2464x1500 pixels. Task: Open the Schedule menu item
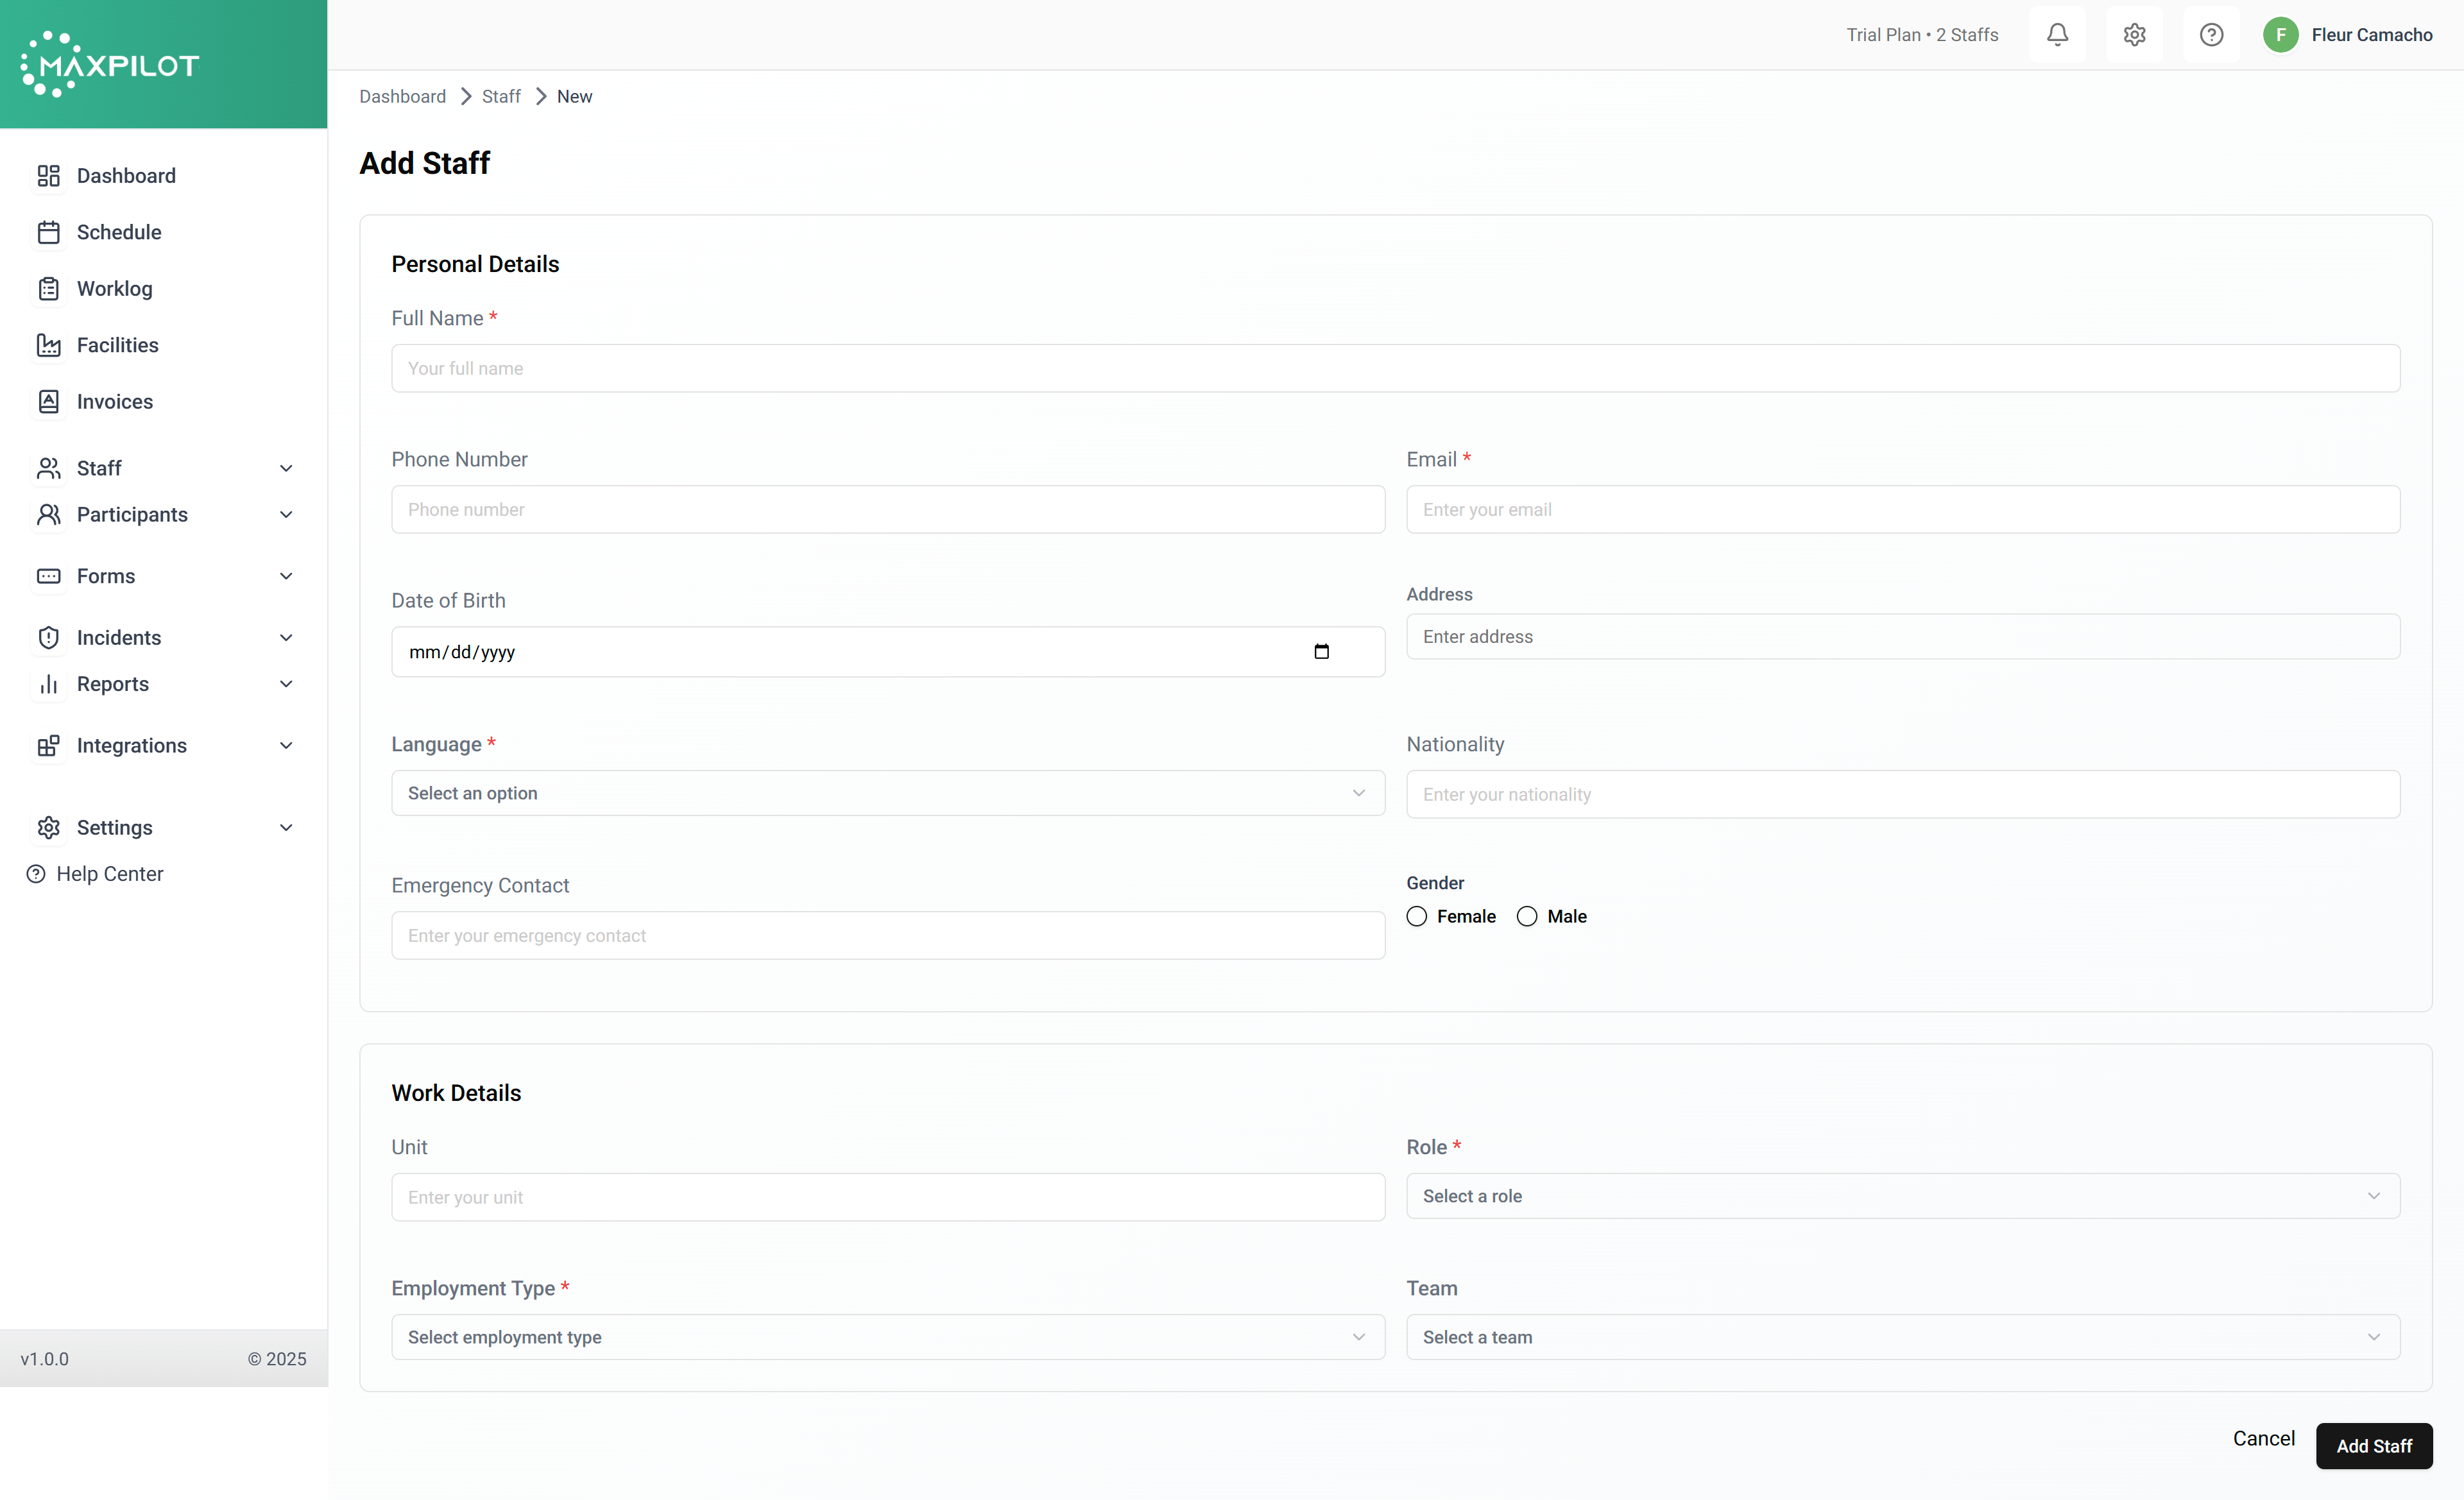coord(119,232)
